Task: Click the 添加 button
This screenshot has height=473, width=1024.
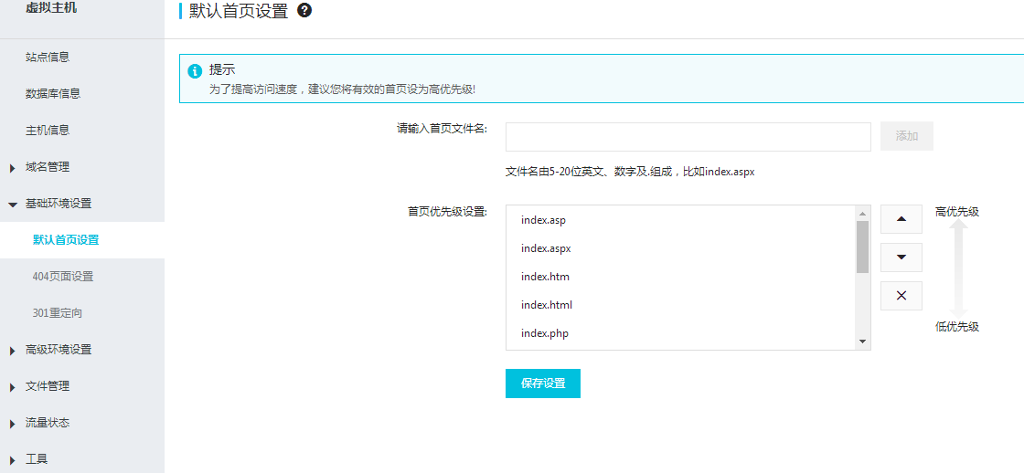Action: (906, 136)
